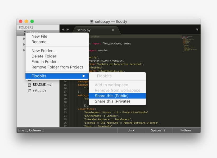Click the document icon in title bar

click(x=92, y=21)
